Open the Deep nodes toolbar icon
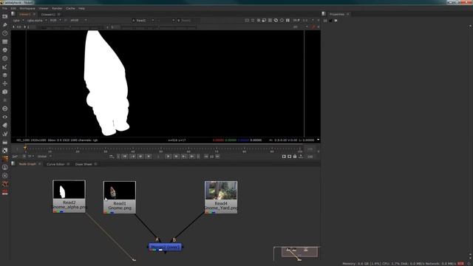This screenshot has width=473, height=266. coord(5,109)
